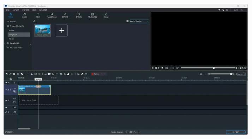Open the duration clock tool

coord(53,74)
